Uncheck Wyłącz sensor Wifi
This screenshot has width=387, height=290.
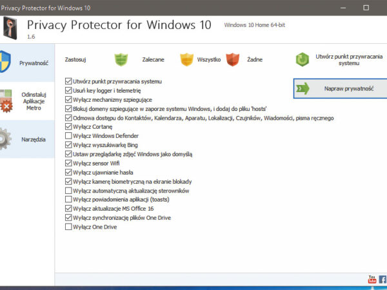pyautogui.click(x=68, y=164)
